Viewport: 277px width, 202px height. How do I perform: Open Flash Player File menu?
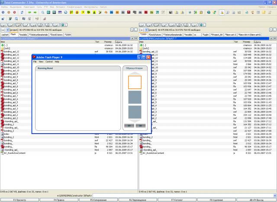tap(35, 62)
